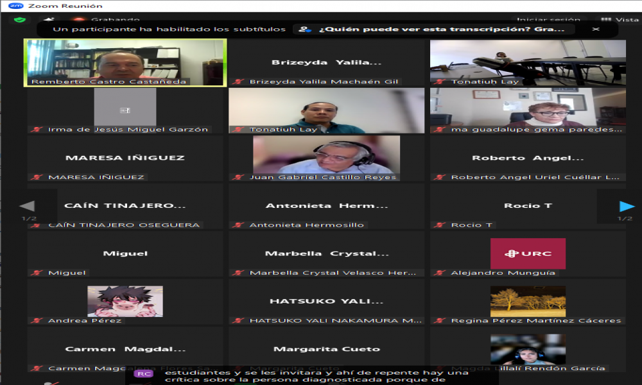This screenshot has height=385, width=642.
Task: Open the Vista layout menu
Action: 620,20
